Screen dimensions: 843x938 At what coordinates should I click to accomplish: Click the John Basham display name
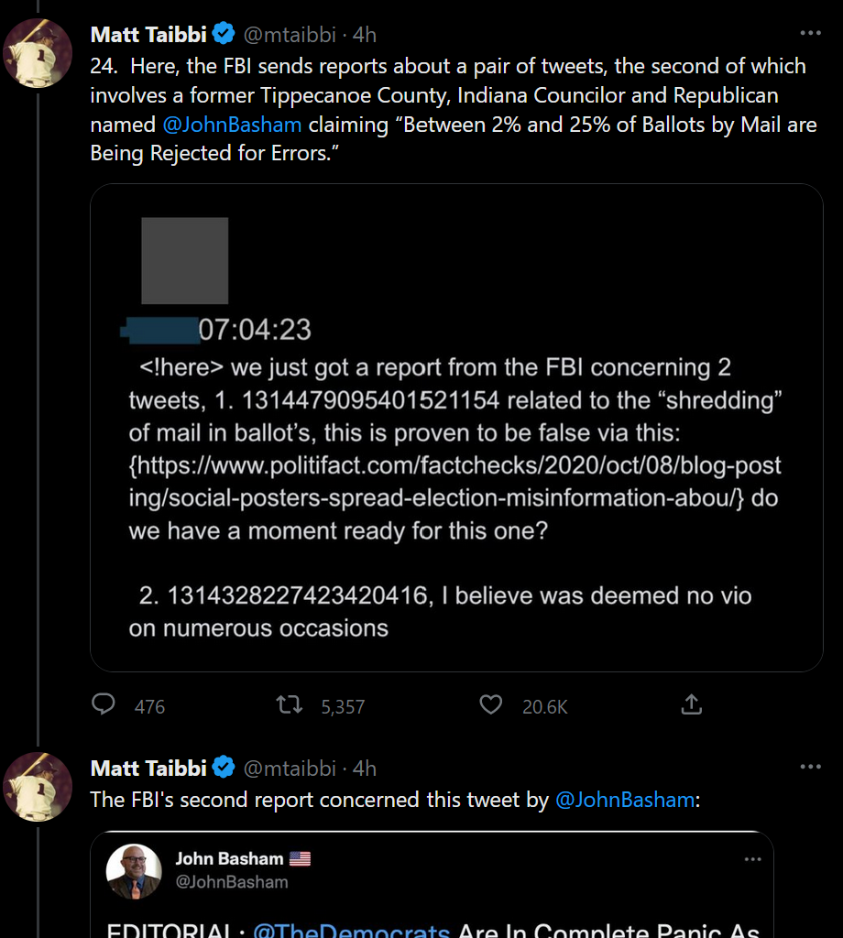[230, 859]
